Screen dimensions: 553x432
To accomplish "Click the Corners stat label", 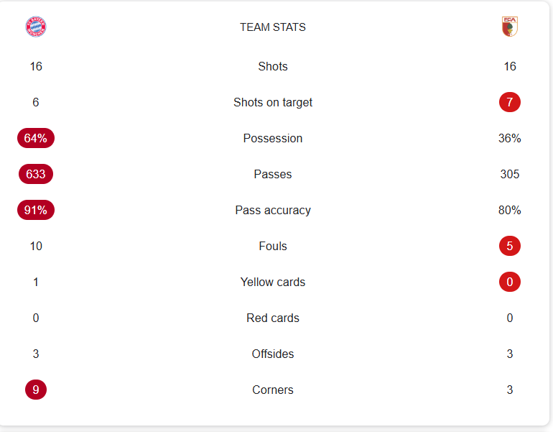I will coord(273,390).
